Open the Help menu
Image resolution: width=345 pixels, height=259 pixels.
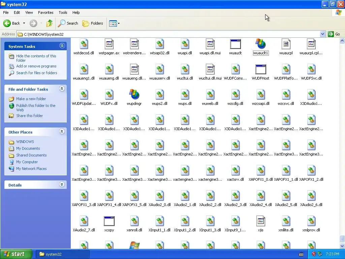[76, 12]
